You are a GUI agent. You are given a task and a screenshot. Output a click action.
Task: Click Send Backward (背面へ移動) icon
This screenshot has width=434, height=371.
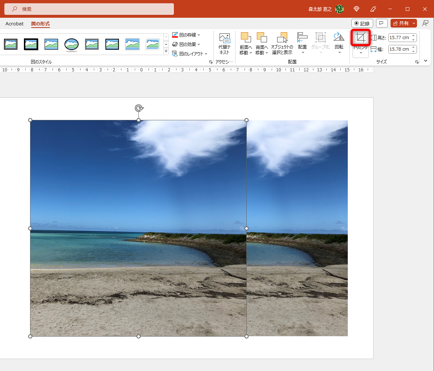point(262,37)
